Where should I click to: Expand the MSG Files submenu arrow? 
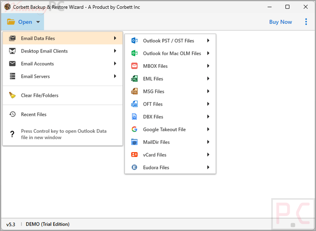pyautogui.click(x=208, y=91)
